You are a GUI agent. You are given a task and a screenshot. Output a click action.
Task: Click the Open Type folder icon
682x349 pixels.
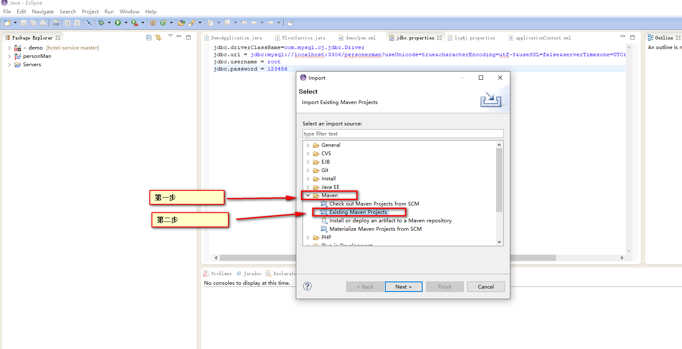182,23
